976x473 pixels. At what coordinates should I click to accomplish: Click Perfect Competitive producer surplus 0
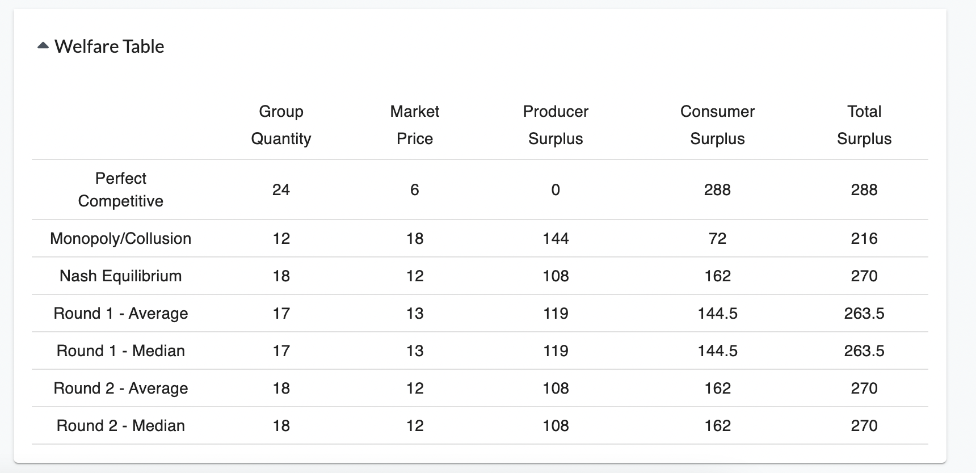click(x=556, y=189)
